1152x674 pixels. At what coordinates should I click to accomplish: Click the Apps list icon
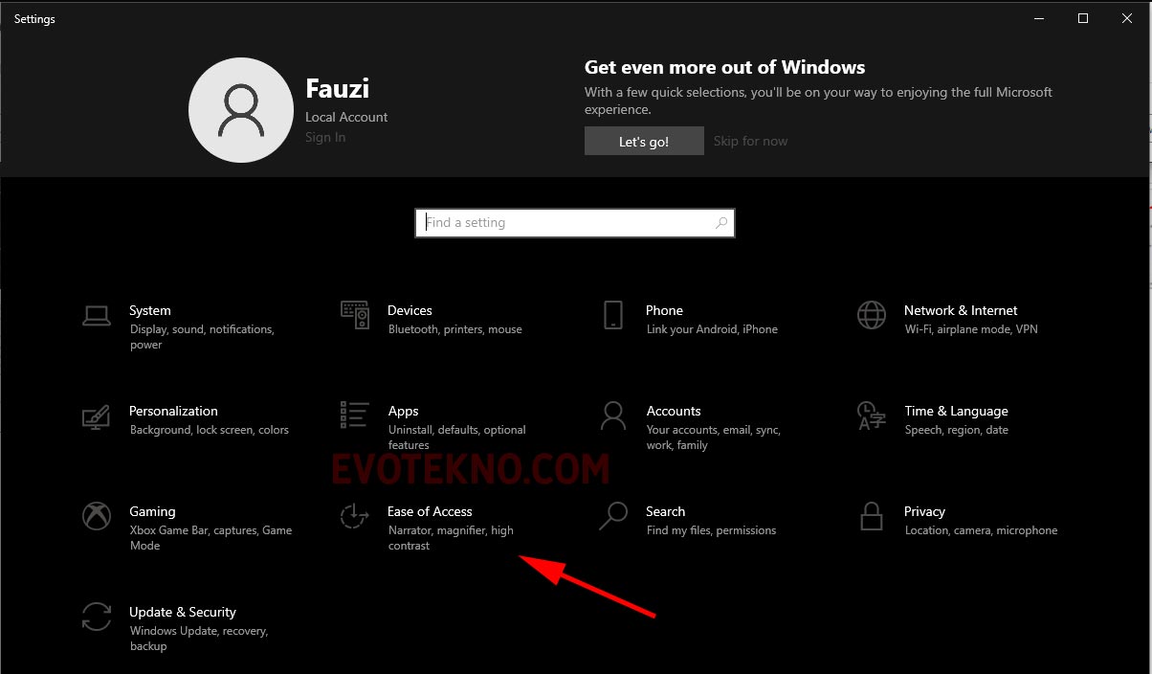[x=355, y=416]
